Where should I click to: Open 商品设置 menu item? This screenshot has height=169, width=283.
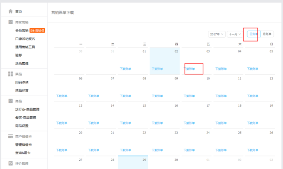point(22,126)
